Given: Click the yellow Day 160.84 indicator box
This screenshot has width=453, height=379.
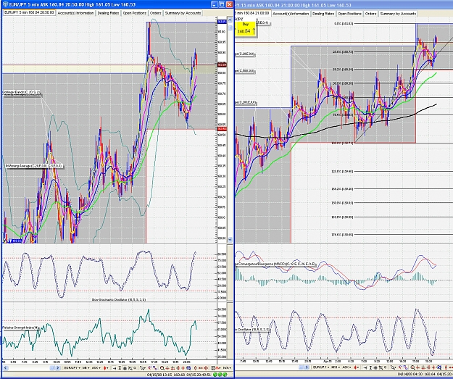Looking at the screenshot, I should tap(245, 28).
